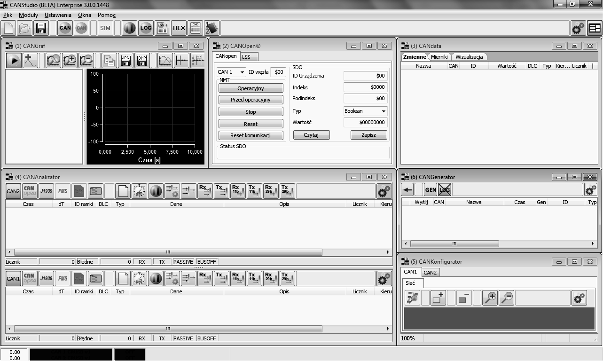Pause CAN2 analyzer capture
The image size is (603, 361).
click(x=156, y=191)
